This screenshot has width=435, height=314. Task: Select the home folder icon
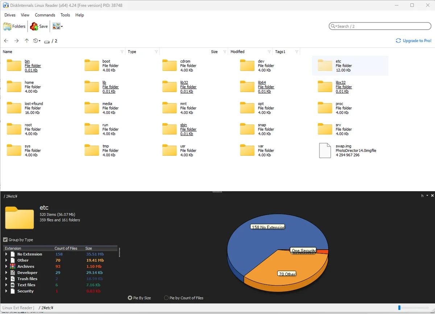coord(14,87)
